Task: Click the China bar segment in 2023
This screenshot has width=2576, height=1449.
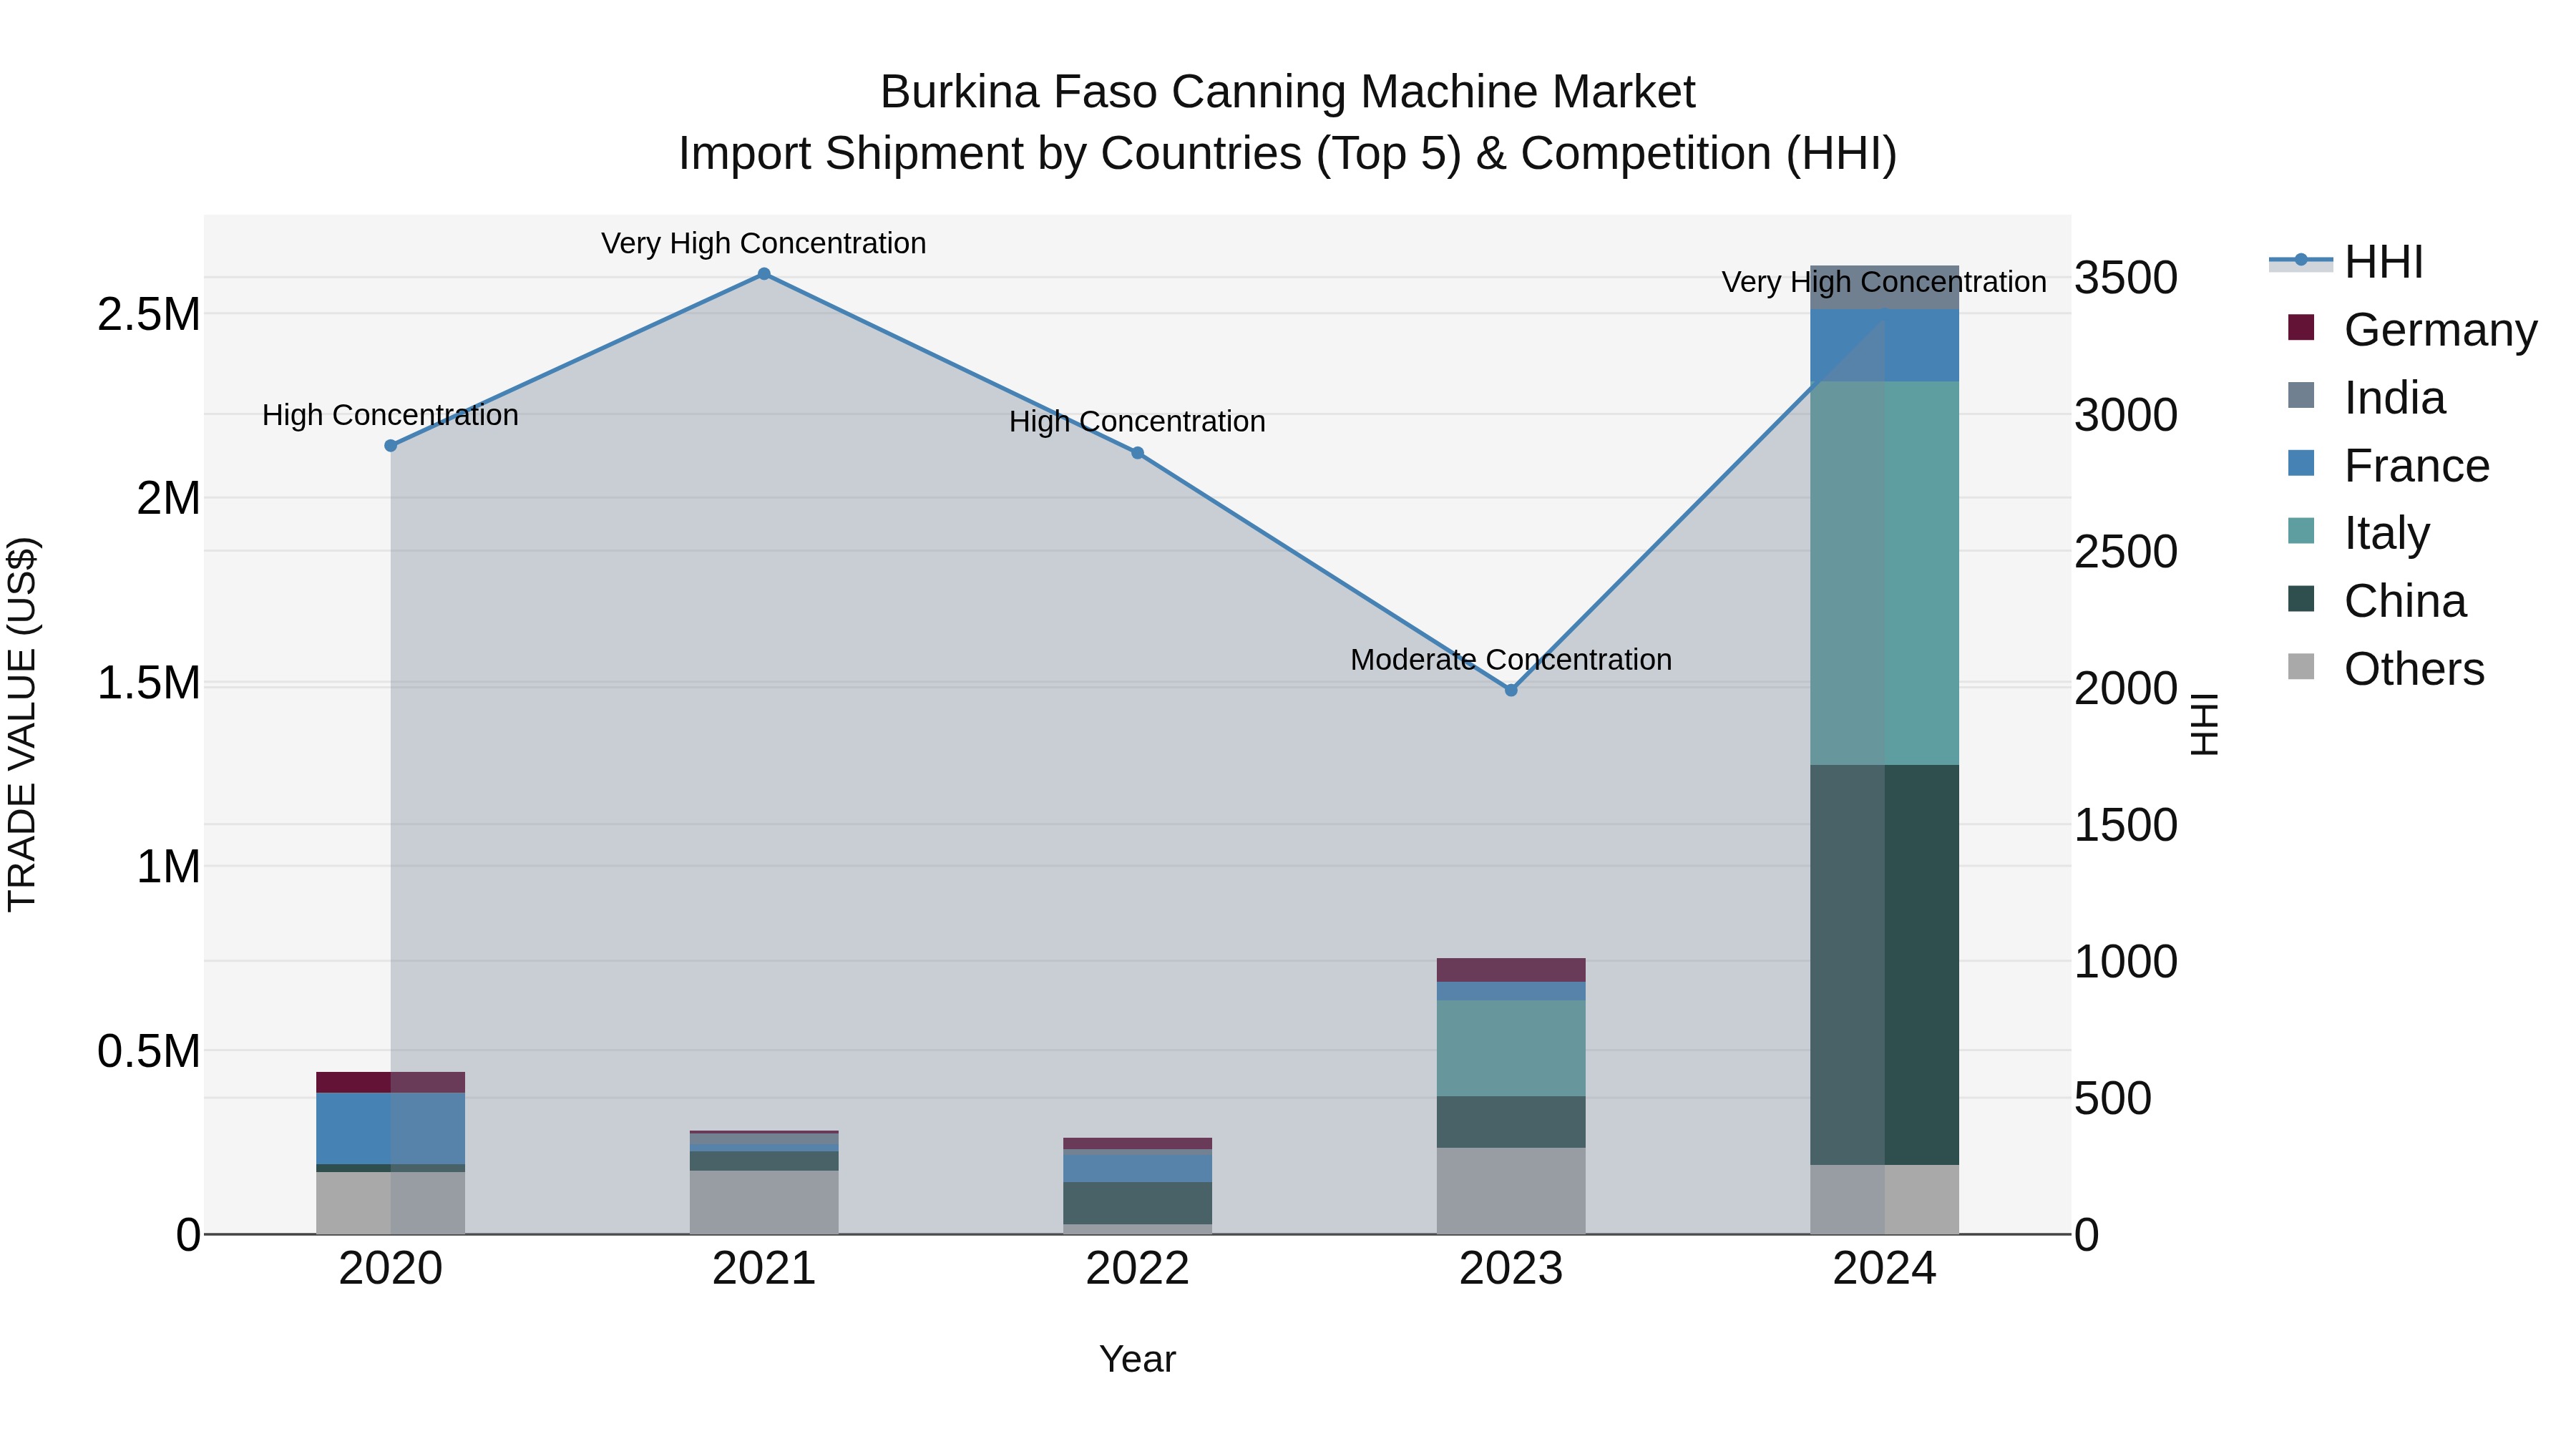Action: coord(1511,1123)
